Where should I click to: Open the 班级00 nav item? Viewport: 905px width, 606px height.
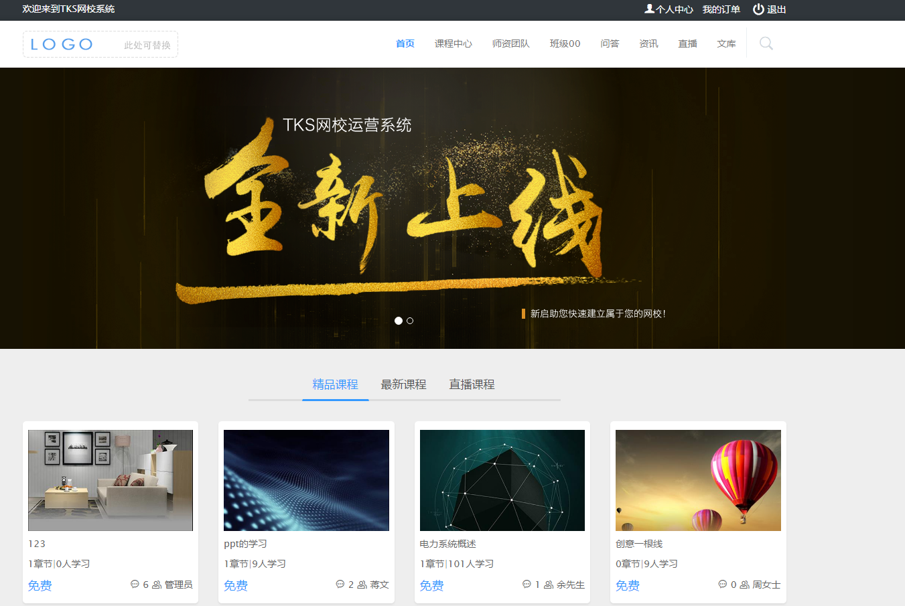pos(565,44)
